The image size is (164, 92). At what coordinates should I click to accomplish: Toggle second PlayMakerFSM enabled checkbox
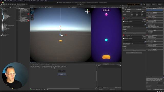pos(125,35)
